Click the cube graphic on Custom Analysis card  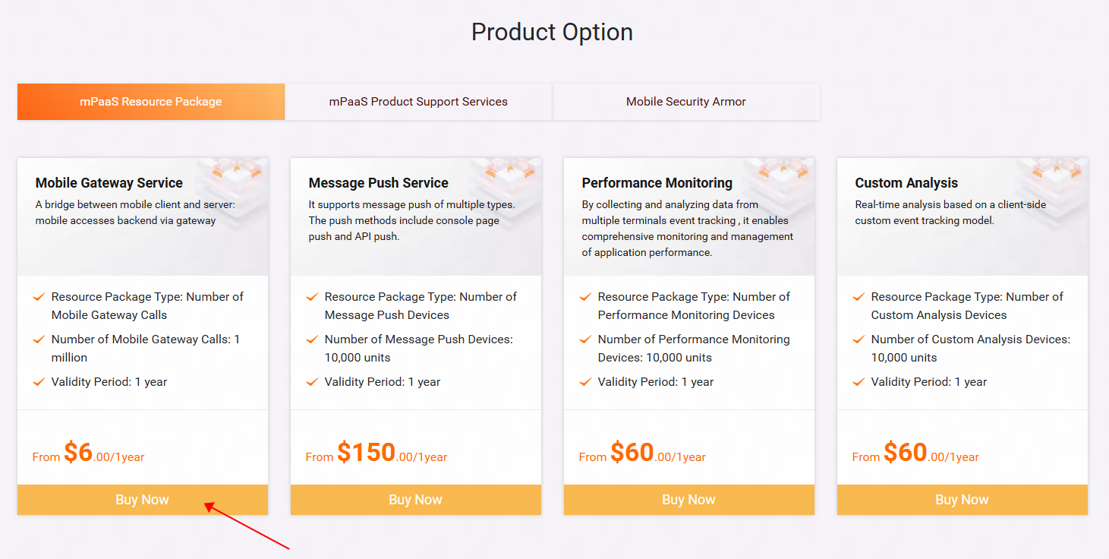1055,175
